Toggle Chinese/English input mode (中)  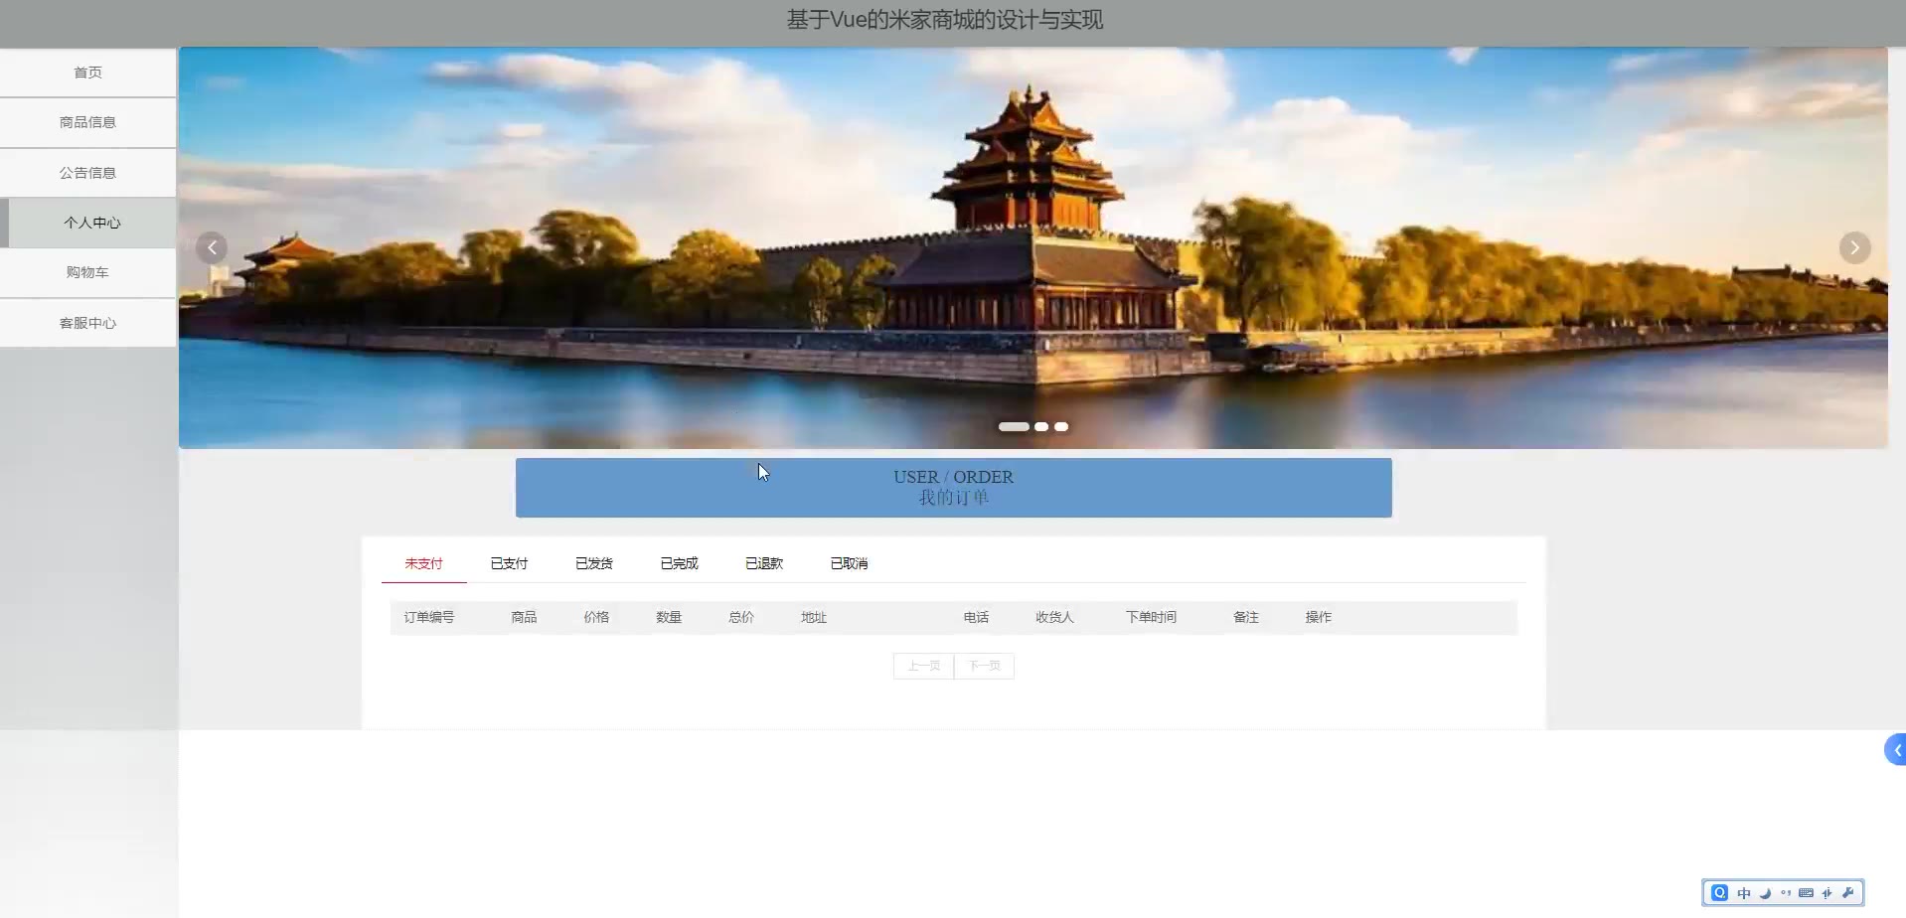(1744, 893)
